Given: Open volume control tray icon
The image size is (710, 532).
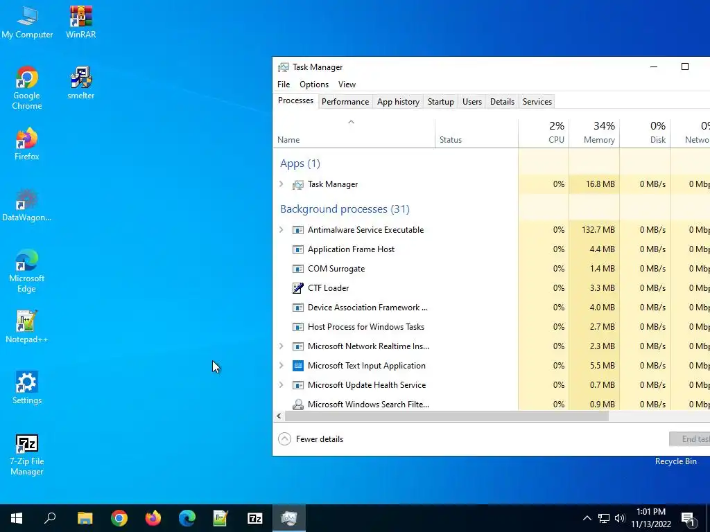Looking at the screenshot, I should [x=620, y=518].
